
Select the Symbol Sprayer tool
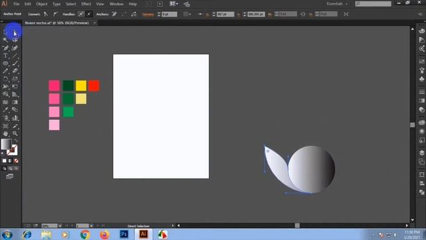[x=5, y=118]
